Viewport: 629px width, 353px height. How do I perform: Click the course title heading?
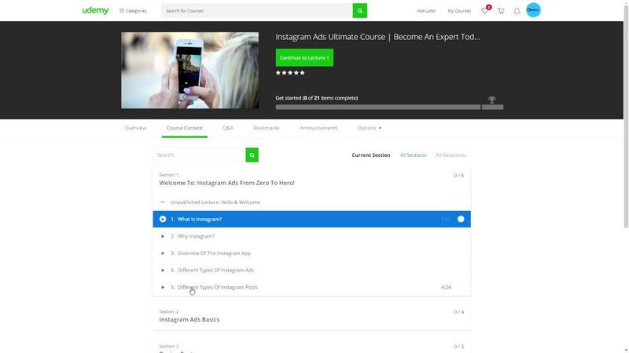(377, 37)
